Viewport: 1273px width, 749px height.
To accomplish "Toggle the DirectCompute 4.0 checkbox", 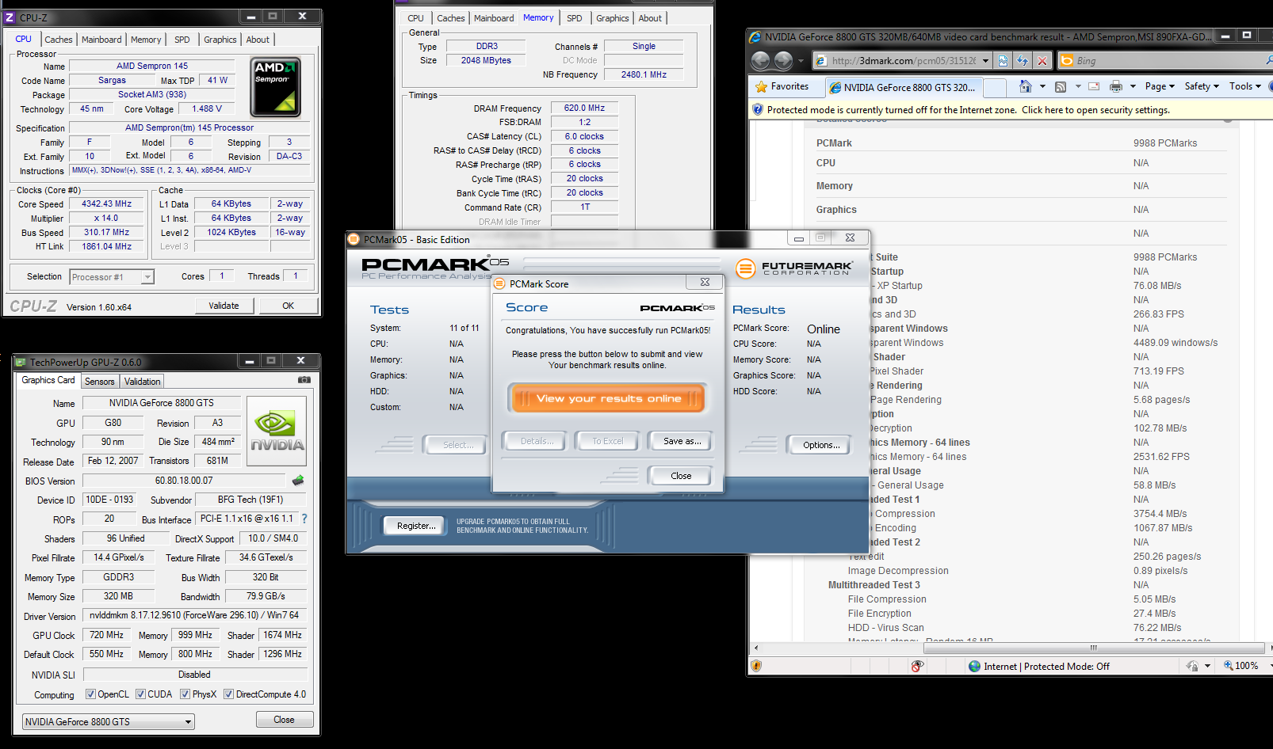I will [228, 694].
